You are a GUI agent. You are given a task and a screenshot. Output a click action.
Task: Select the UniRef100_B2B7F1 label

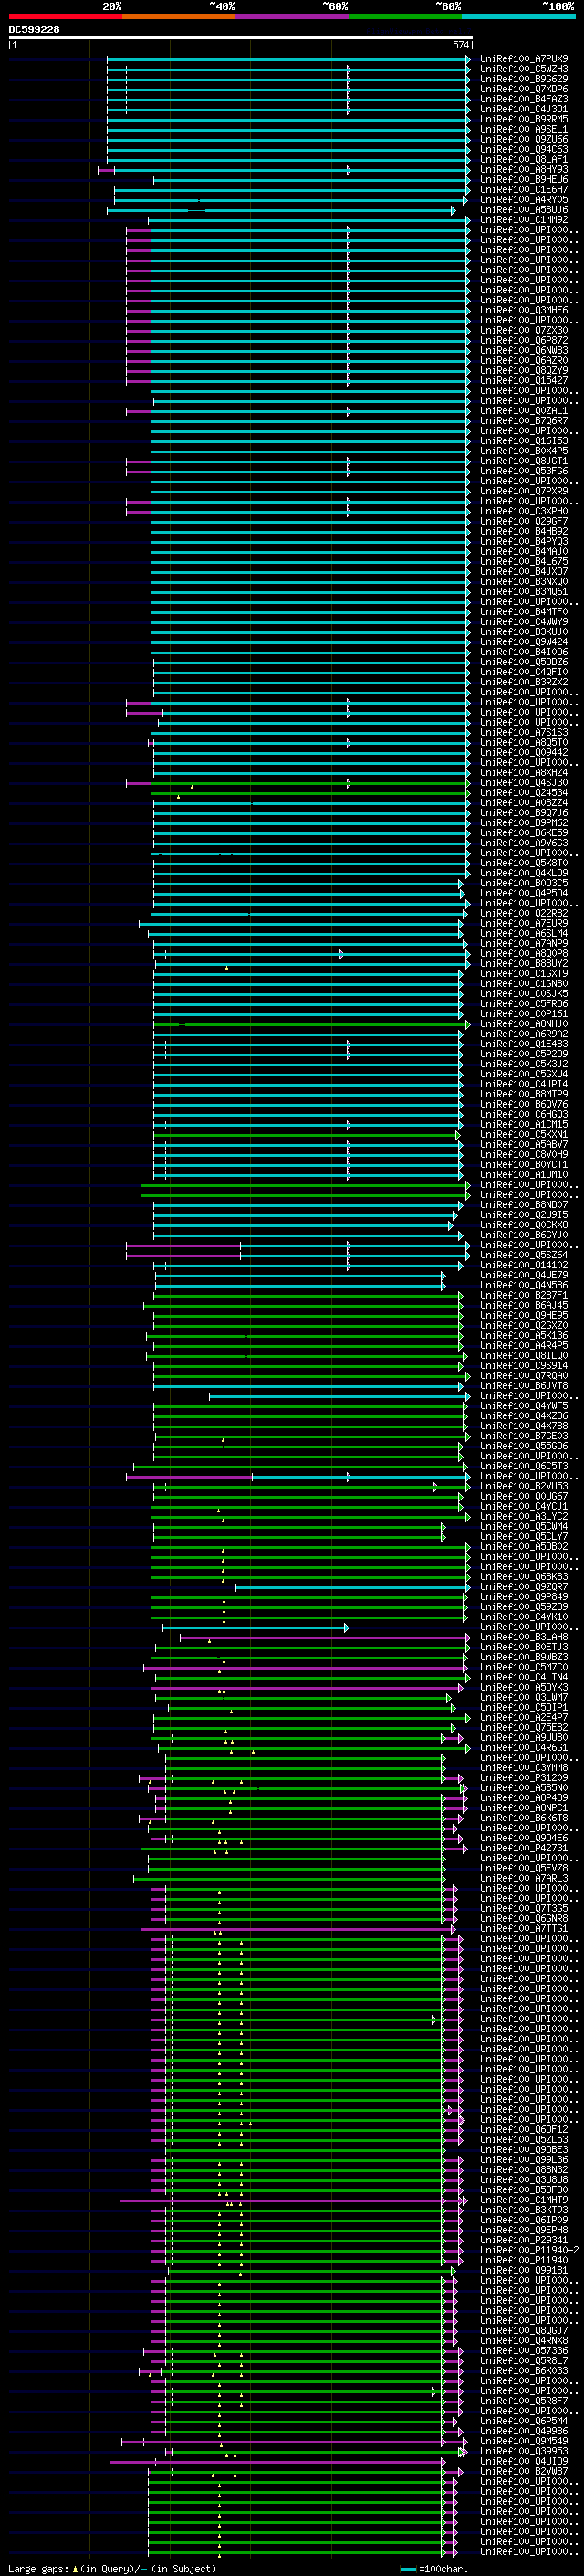click(x=524, y=1295)
